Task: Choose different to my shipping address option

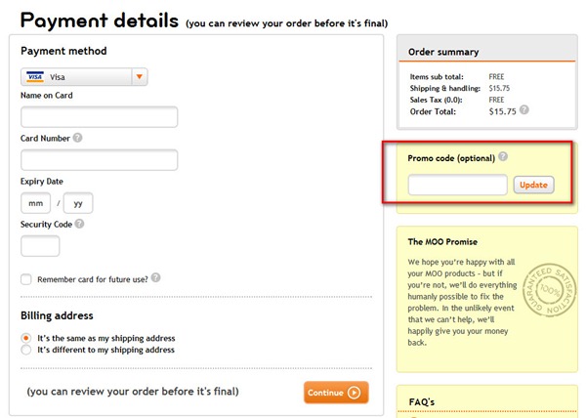Action: pos(26,350)
